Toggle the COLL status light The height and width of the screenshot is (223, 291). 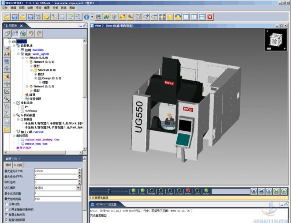[x=142, y=190]
